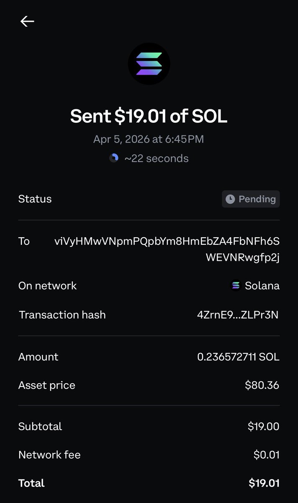The height and width of the screenshot is (503, 298).
Task: Tap the $0.01 network fee value
Action: click(x=267, y=455)
